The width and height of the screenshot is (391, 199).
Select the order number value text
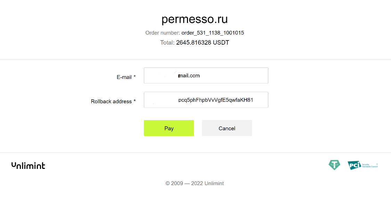[x=213, y=33]
